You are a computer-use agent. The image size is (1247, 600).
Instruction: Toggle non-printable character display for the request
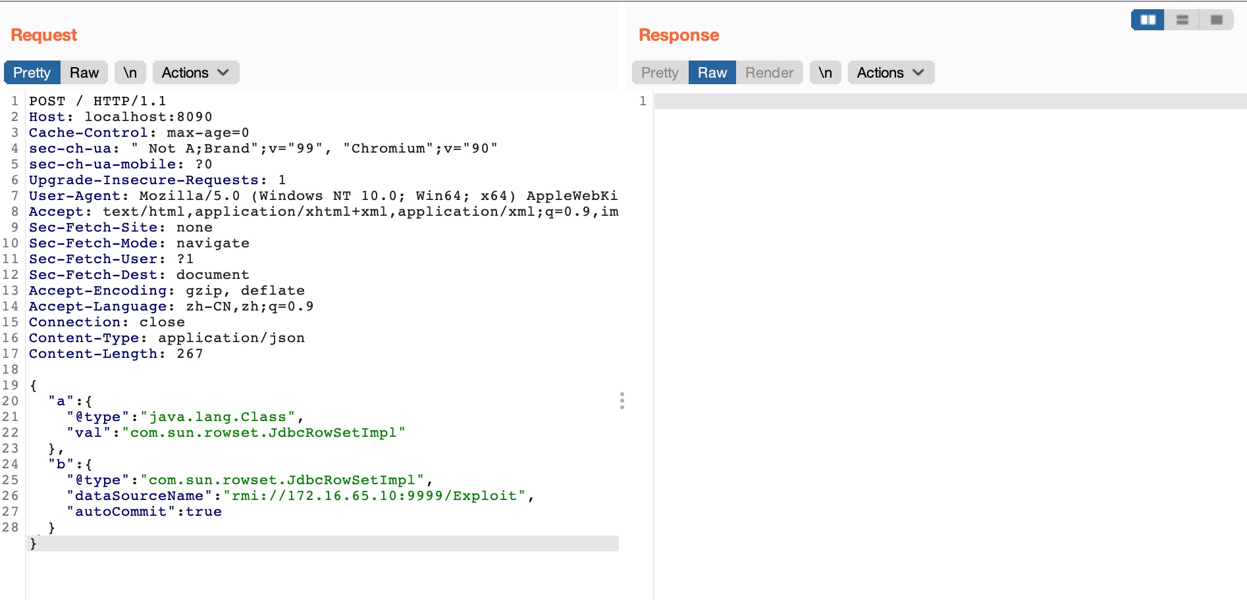pos(130,72)
